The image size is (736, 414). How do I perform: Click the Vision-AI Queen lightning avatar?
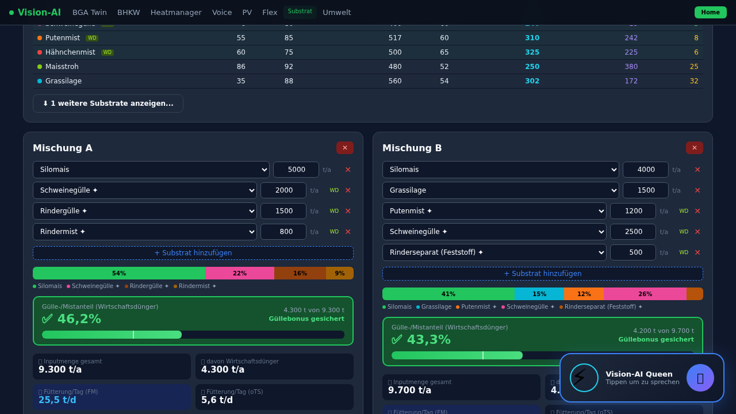click(x=584, y=378)
